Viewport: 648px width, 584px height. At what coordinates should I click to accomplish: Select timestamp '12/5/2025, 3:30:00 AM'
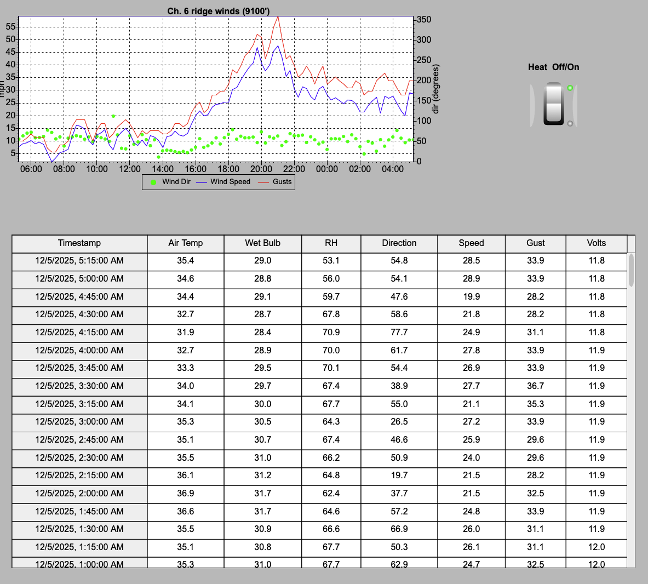pos(79,386)
